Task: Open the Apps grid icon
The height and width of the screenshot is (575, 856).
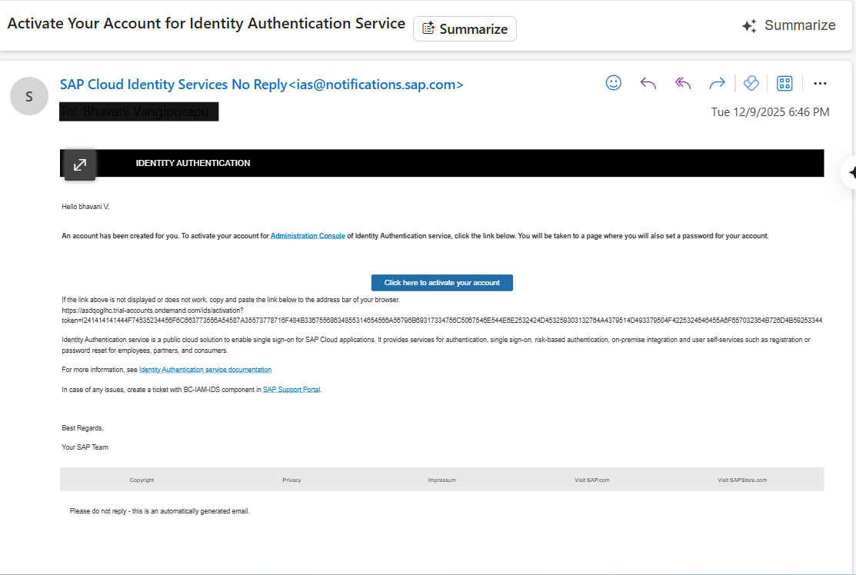Action: 784,83
